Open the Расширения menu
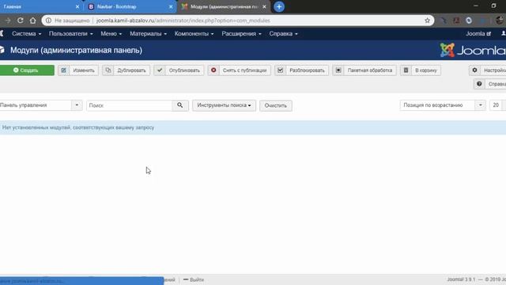Viewport: 506px width, 285px height. (241, 33)
